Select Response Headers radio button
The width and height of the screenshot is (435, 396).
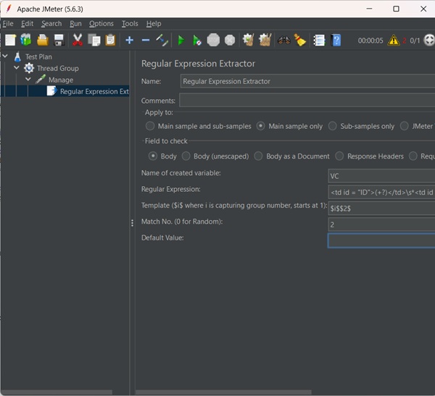[339, 156]
